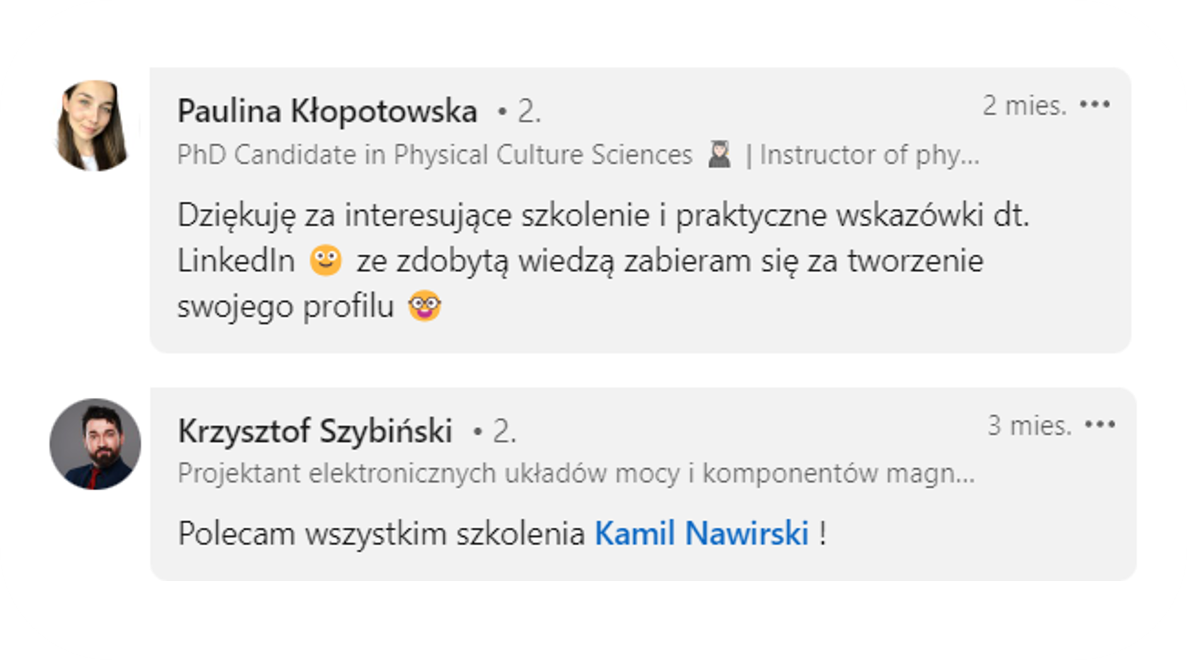Open the three-dot menu on Krzysztof's comment

[x=1099, y=425]
